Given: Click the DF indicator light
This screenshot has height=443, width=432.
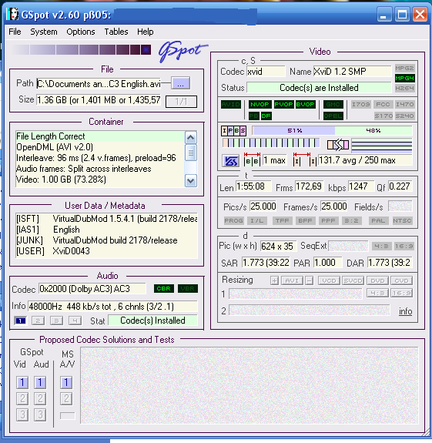Looking at the screenshot, I should (266, 116).
